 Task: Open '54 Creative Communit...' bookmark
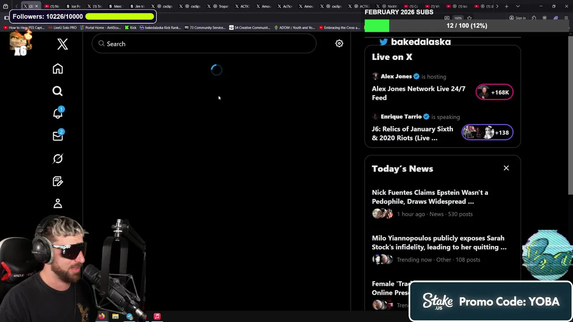(249, 28)
